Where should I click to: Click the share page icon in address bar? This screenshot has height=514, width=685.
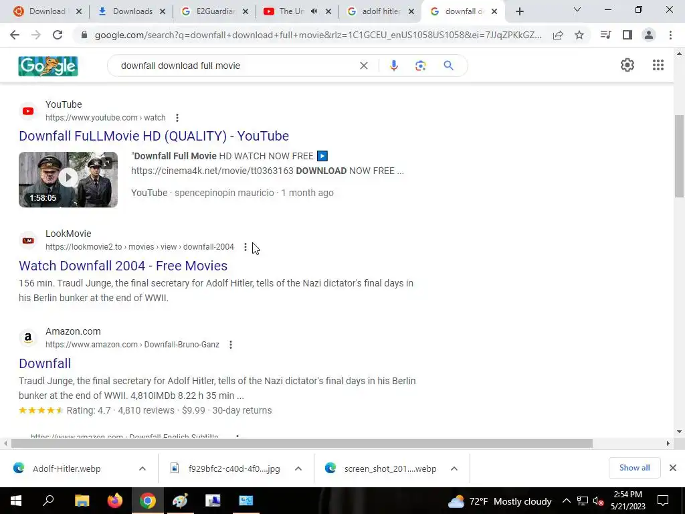pos(558,35)
